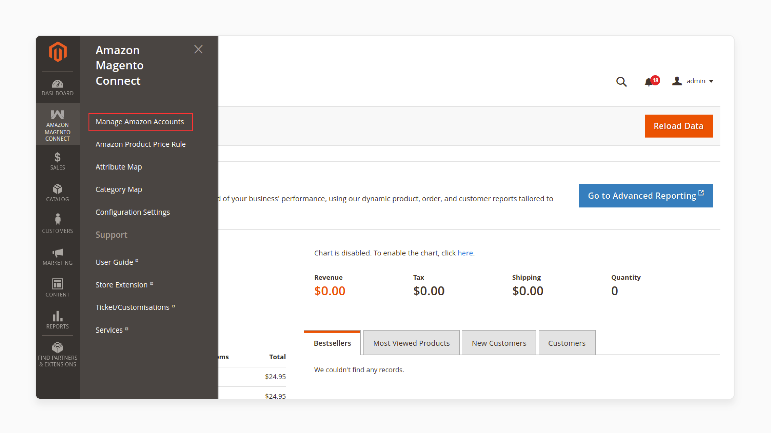
Task: Click the Tax $0.00 value
Action: pos(428,291)
